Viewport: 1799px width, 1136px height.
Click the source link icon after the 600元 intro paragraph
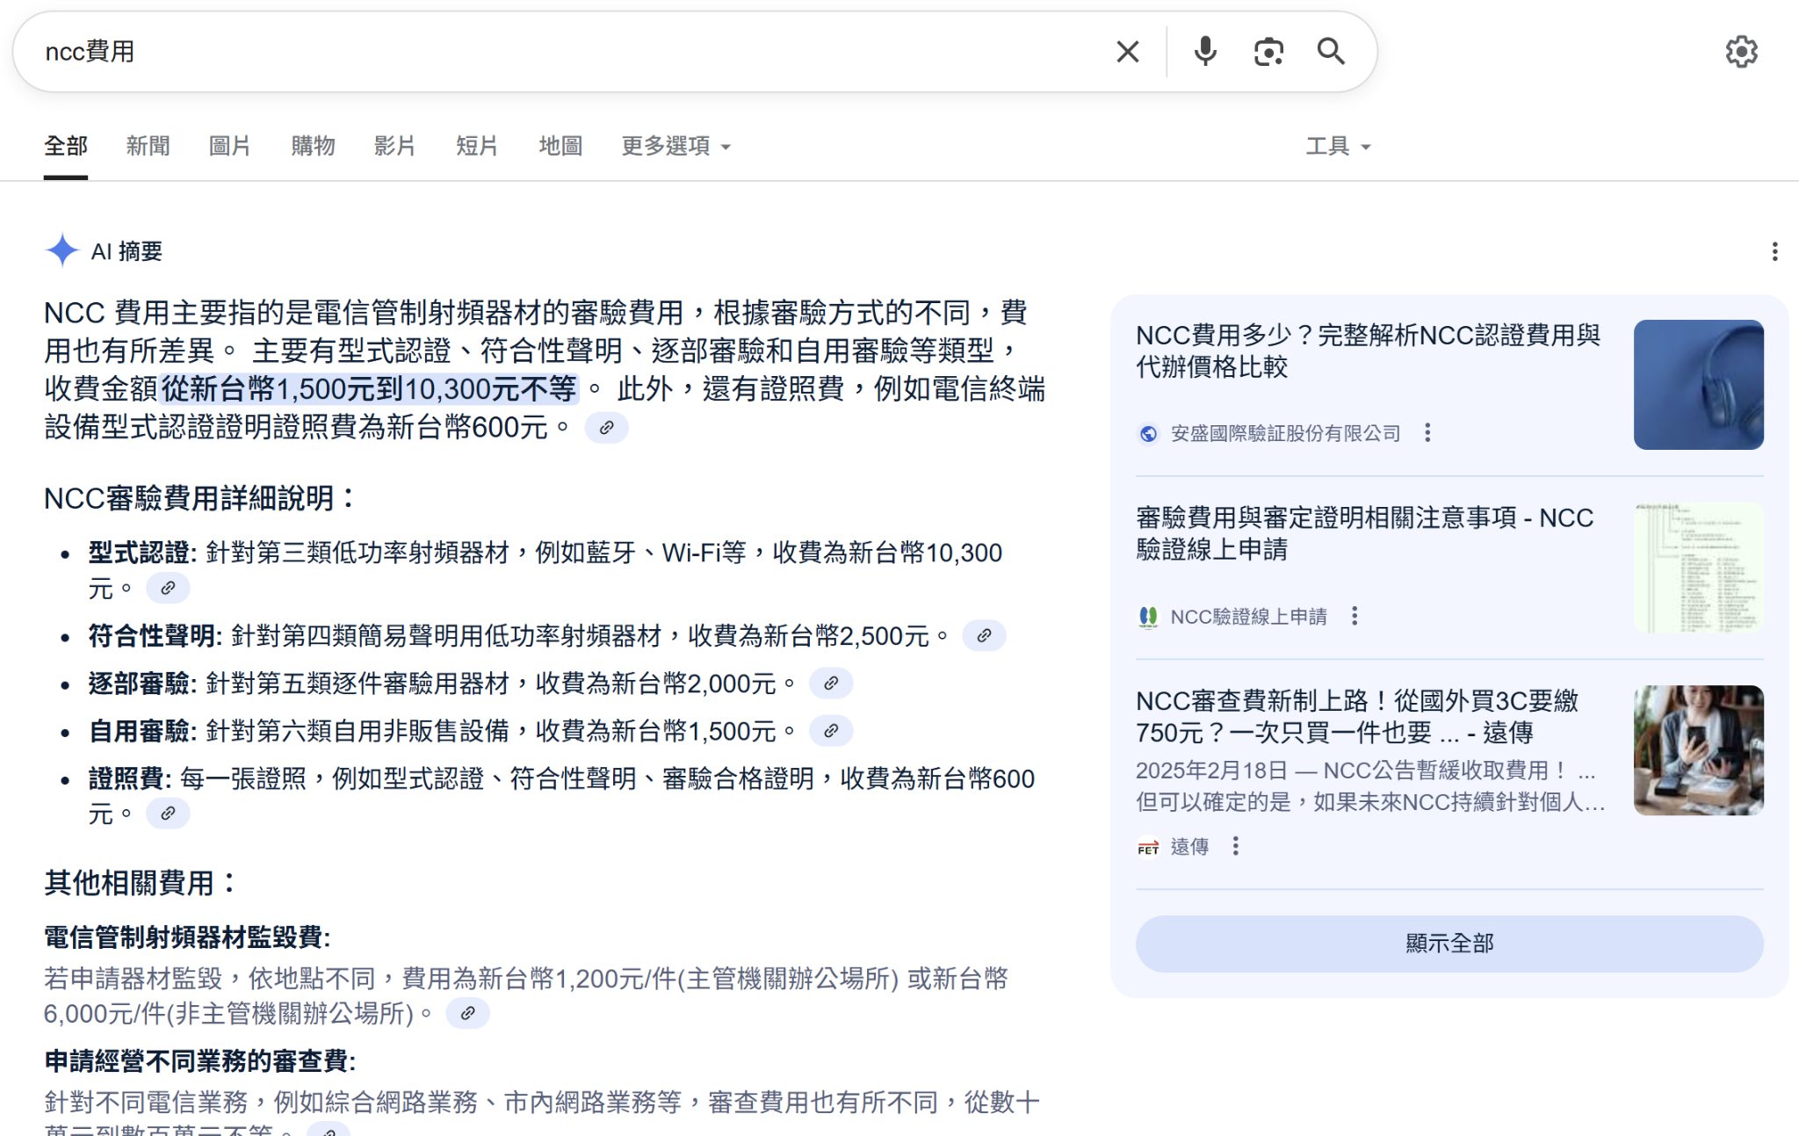coord(606,428)
